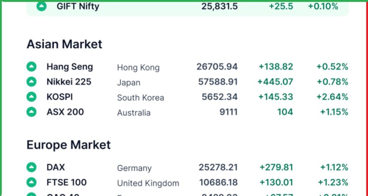Click the up-arrow icon next to Nikkei 225
368x196 pixels.
pos(32,82)
